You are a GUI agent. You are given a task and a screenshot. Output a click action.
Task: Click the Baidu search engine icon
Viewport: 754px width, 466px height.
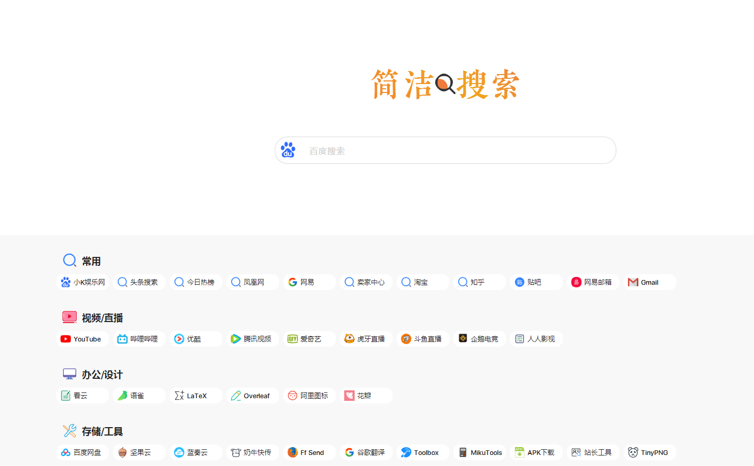[288, 150]
